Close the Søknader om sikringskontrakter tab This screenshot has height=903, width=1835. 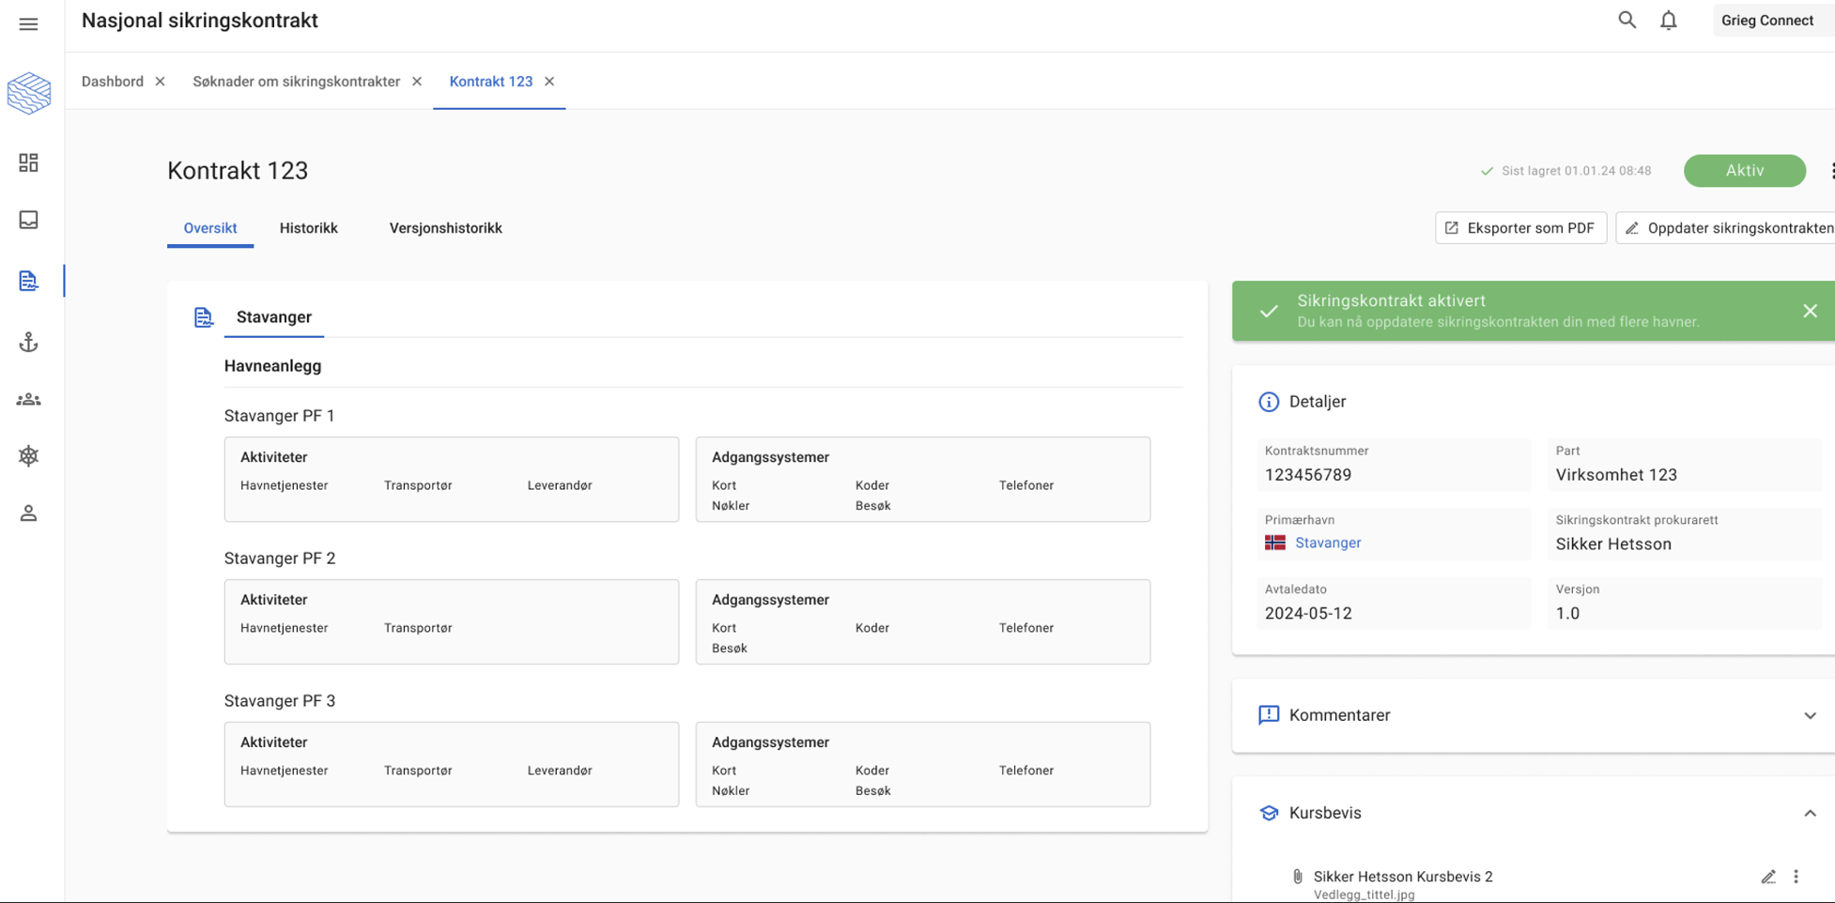tap(417, 82)
